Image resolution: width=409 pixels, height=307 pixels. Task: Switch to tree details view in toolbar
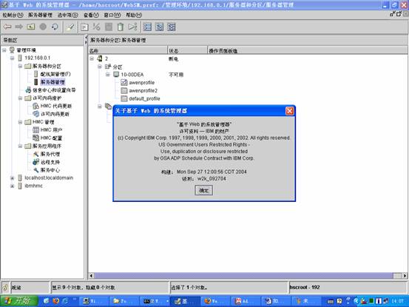click(172, 27)
